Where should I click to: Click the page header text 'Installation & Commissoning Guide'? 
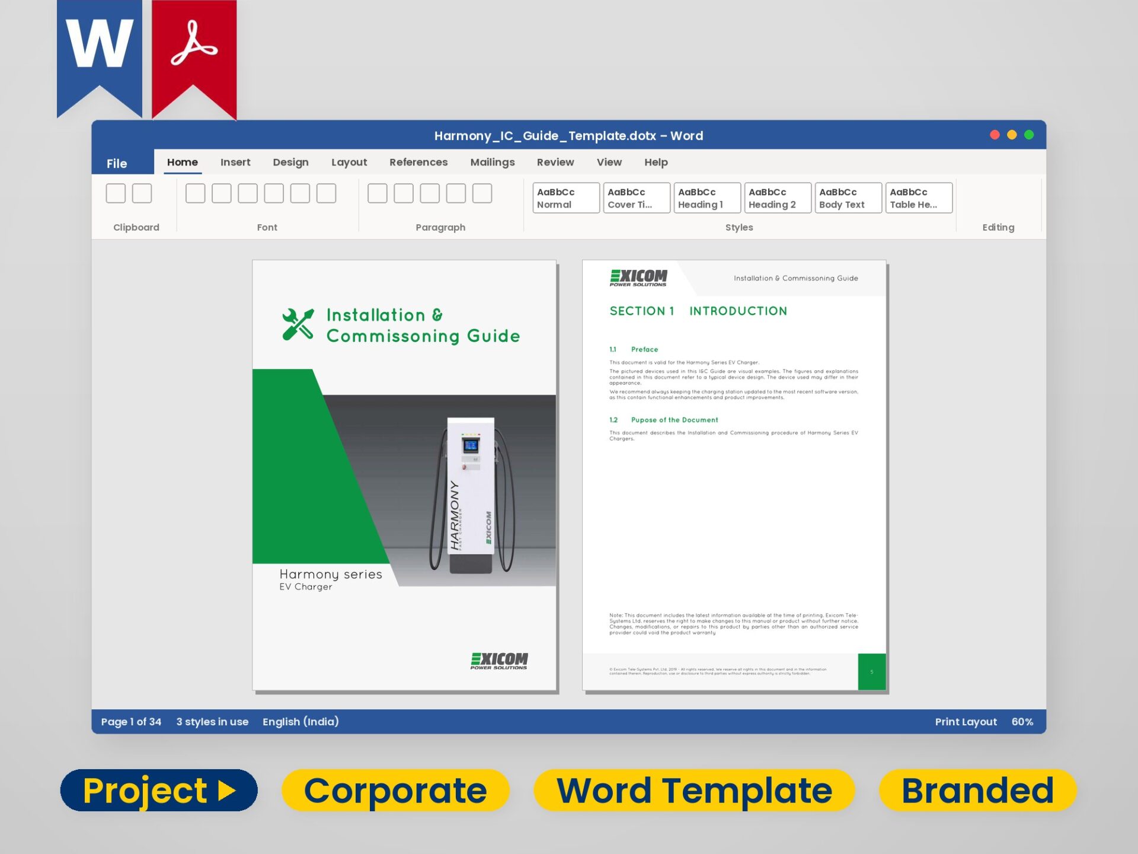[795, 278]
